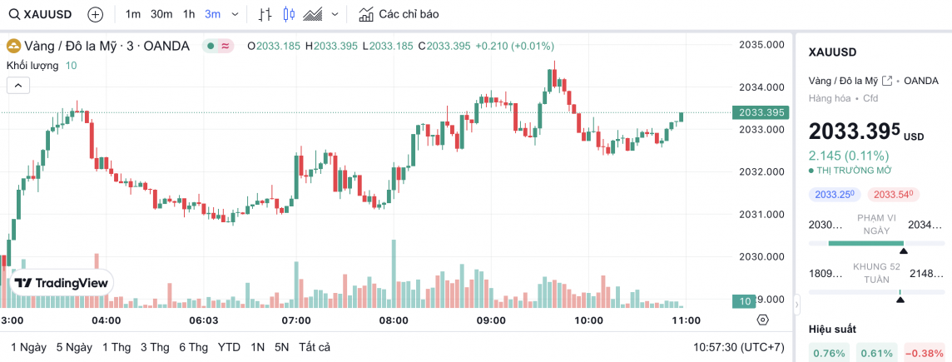Click the XAUUSD symbol search icon
This screenshot has width=952, height=362.
[x=15, y=14]
